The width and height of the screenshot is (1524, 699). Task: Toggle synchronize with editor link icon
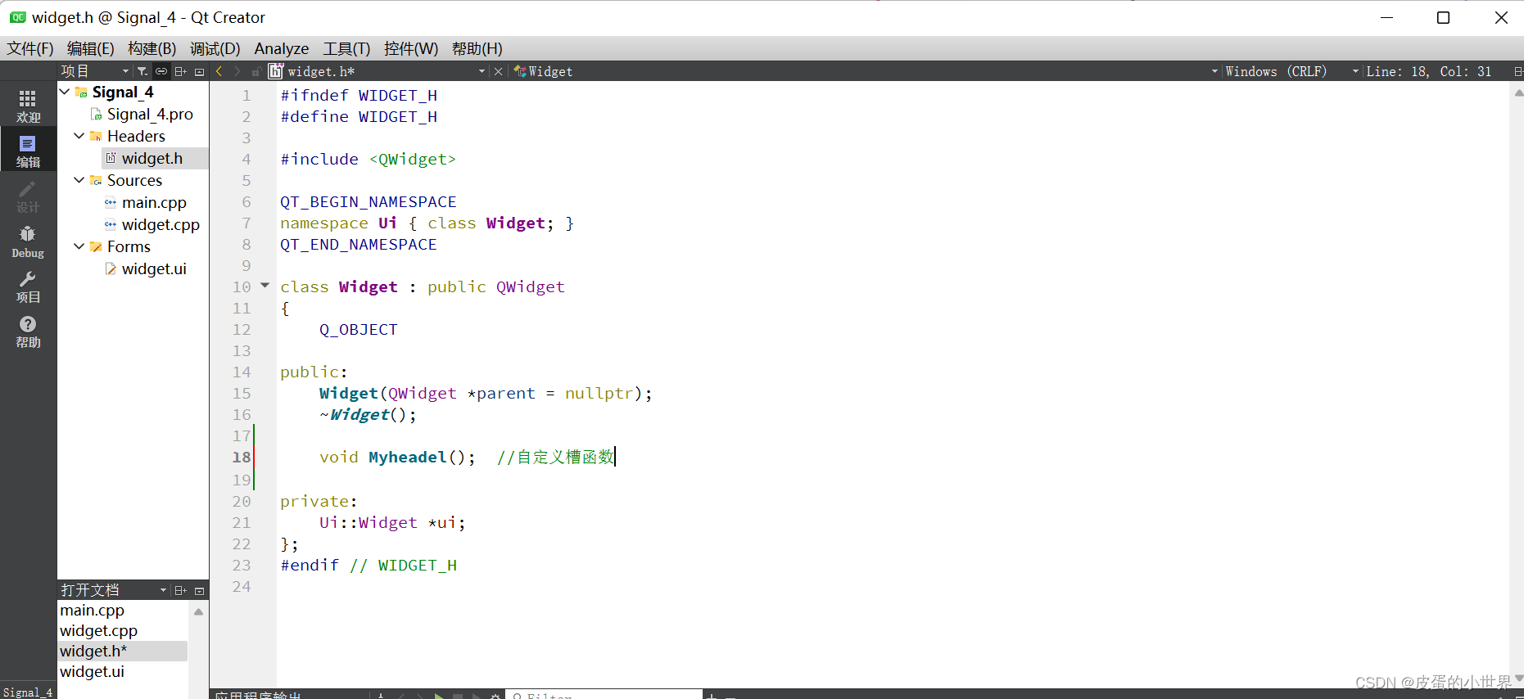tap(161, 71)
